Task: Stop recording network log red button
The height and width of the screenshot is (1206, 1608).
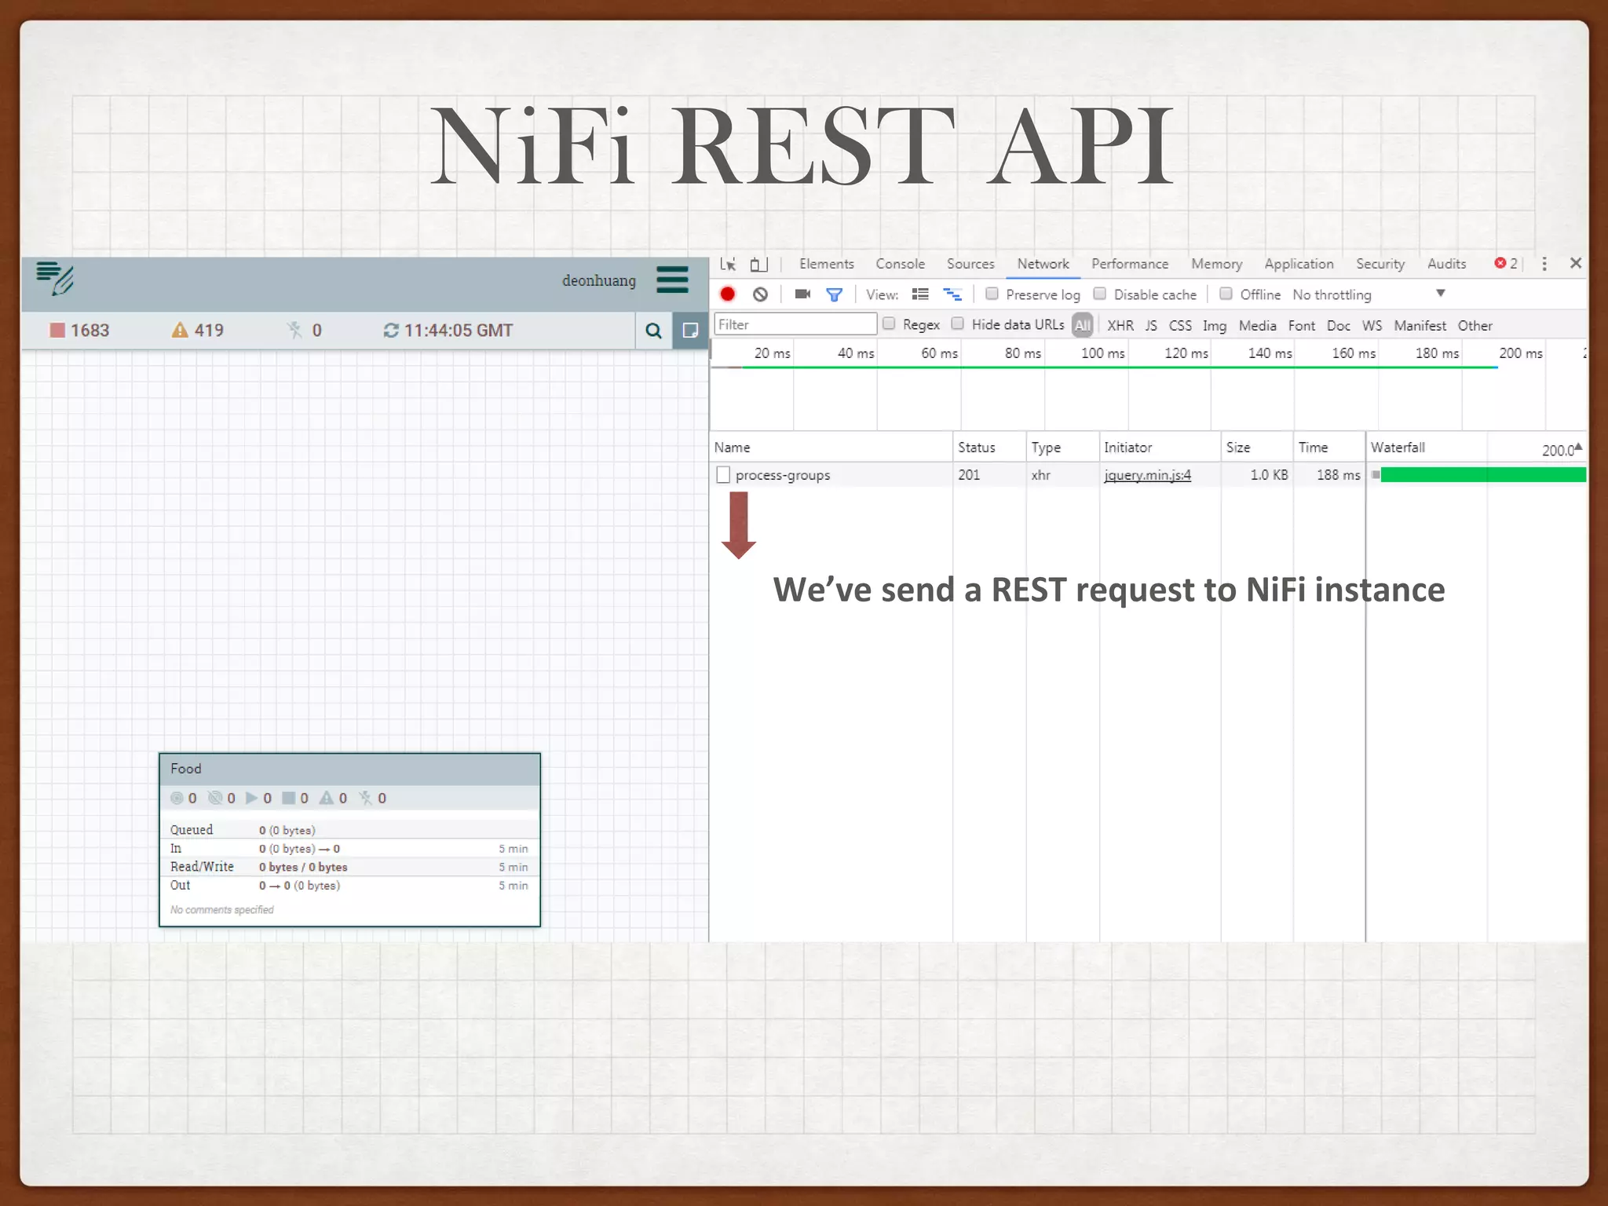Action: [x=728, y=294]
